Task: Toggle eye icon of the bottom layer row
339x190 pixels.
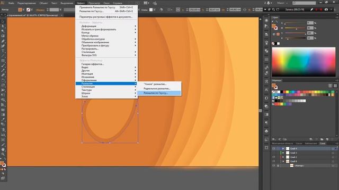Action: click(274, 161)
